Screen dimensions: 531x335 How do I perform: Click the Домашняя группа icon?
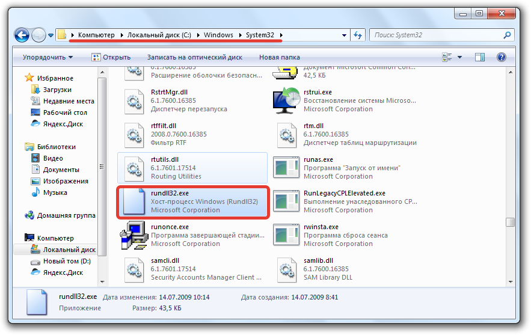[x=29, y=215]
